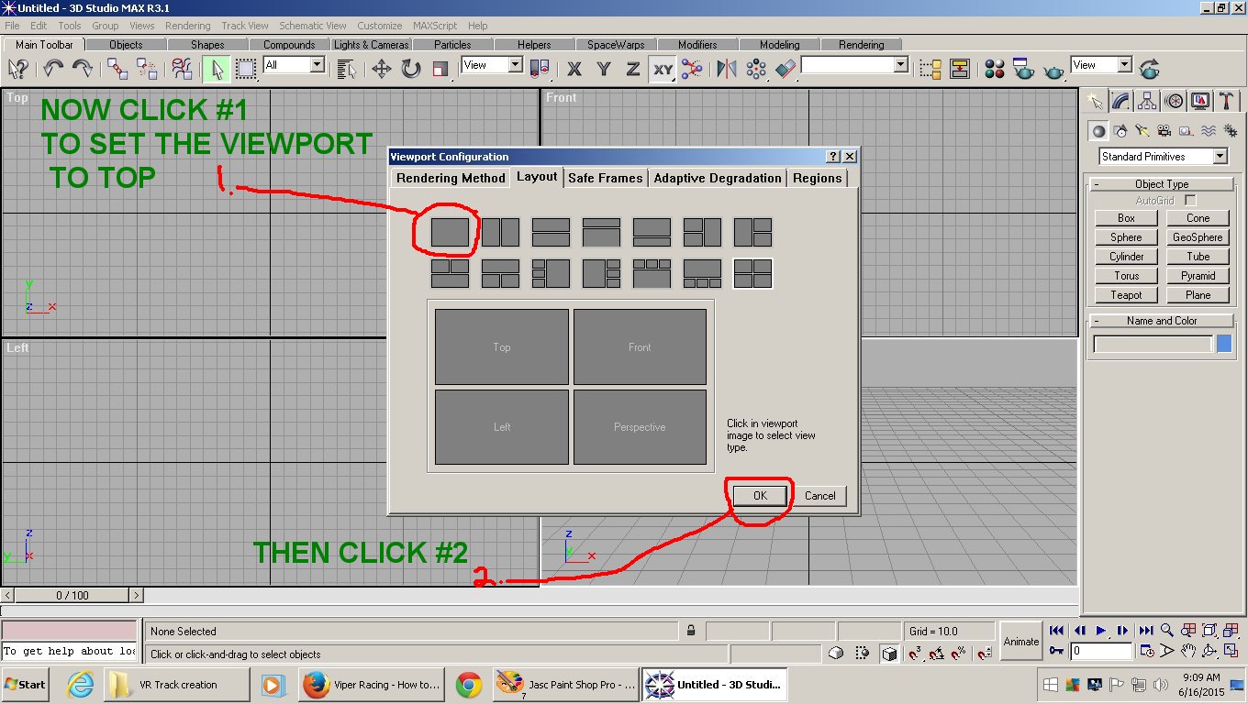This screenshot has width=1248, height=704.
Task: Open the Display command panel tab
Action: point(1200,101)
